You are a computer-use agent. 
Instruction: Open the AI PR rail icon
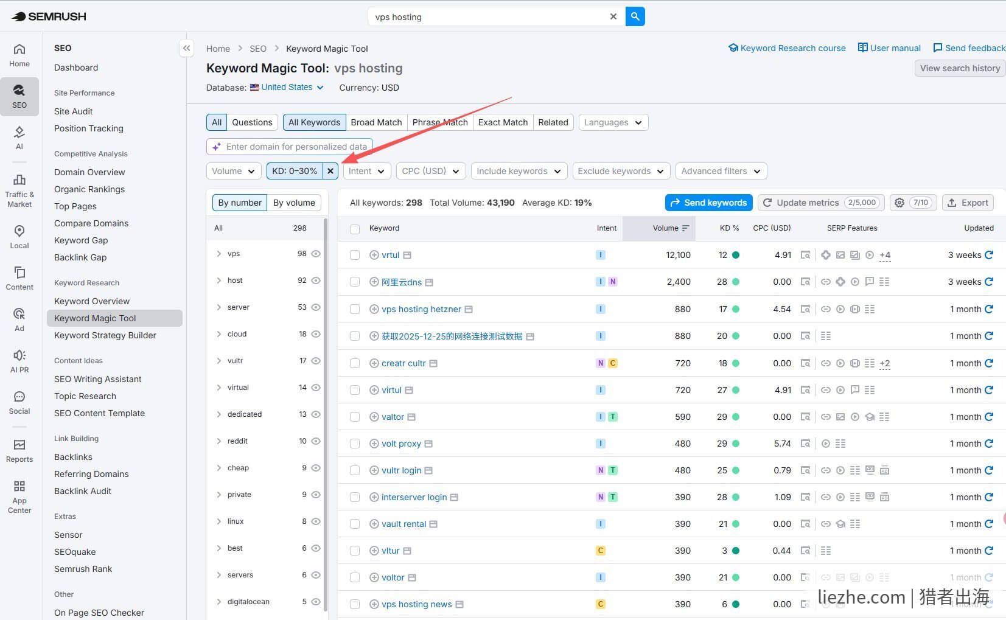[x=19, y=361]
